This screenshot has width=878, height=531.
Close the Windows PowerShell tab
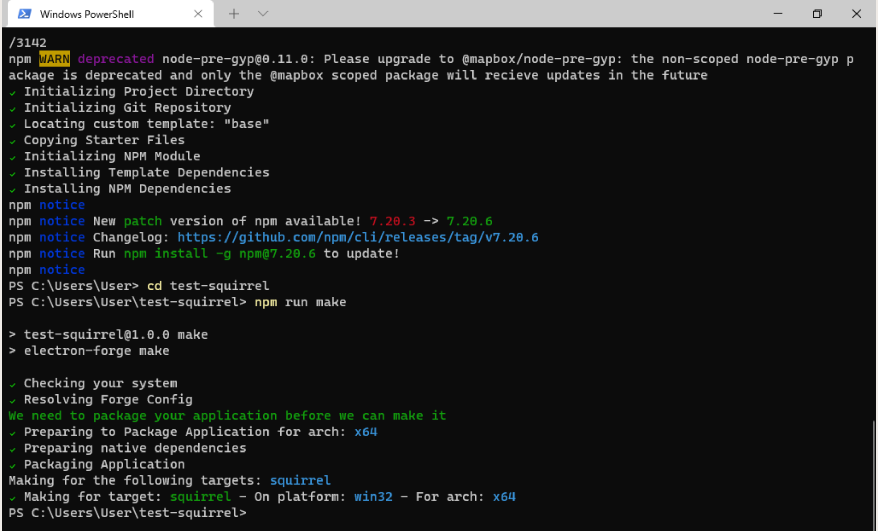[x=198, y=14]
